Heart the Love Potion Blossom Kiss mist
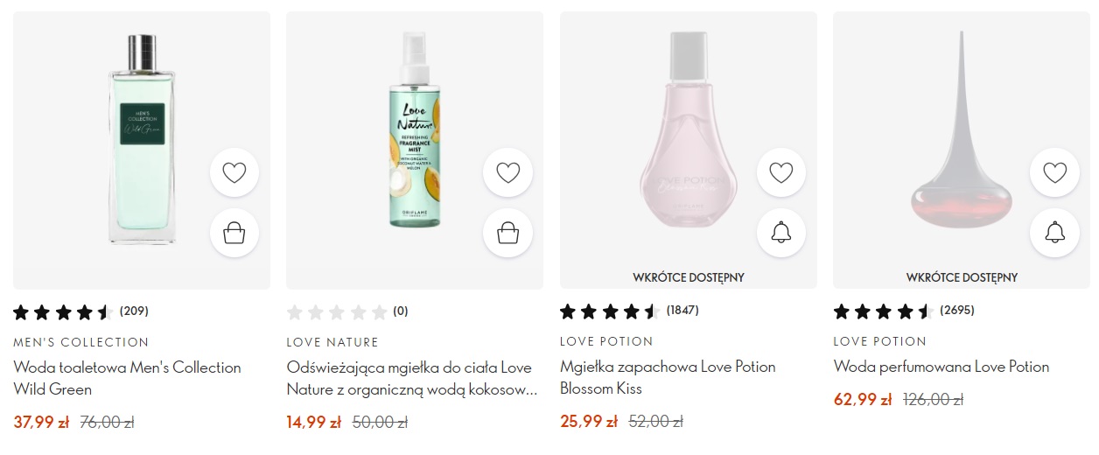Screen dimensions: 1099x455 click(x=780, y=172)
